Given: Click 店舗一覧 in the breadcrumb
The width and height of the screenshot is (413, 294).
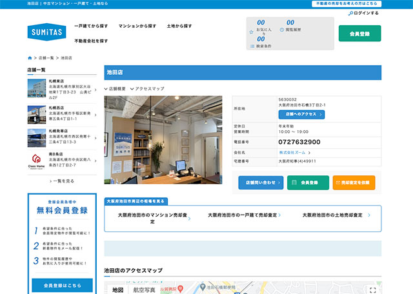Looking at the screenshot, I should (46, 58).
